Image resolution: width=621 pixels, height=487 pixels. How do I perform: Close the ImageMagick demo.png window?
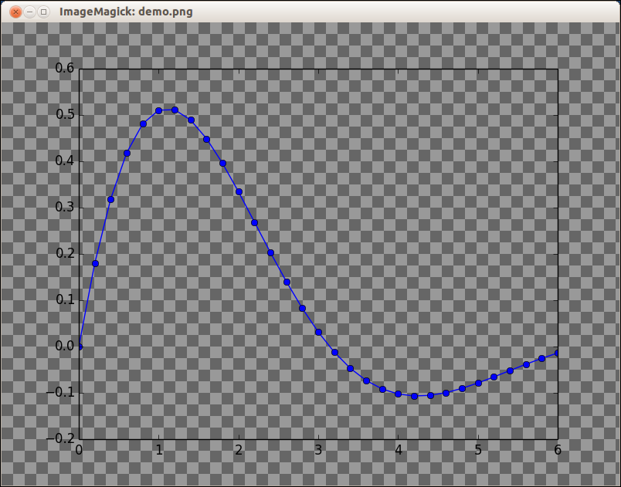tap(15, 12)
